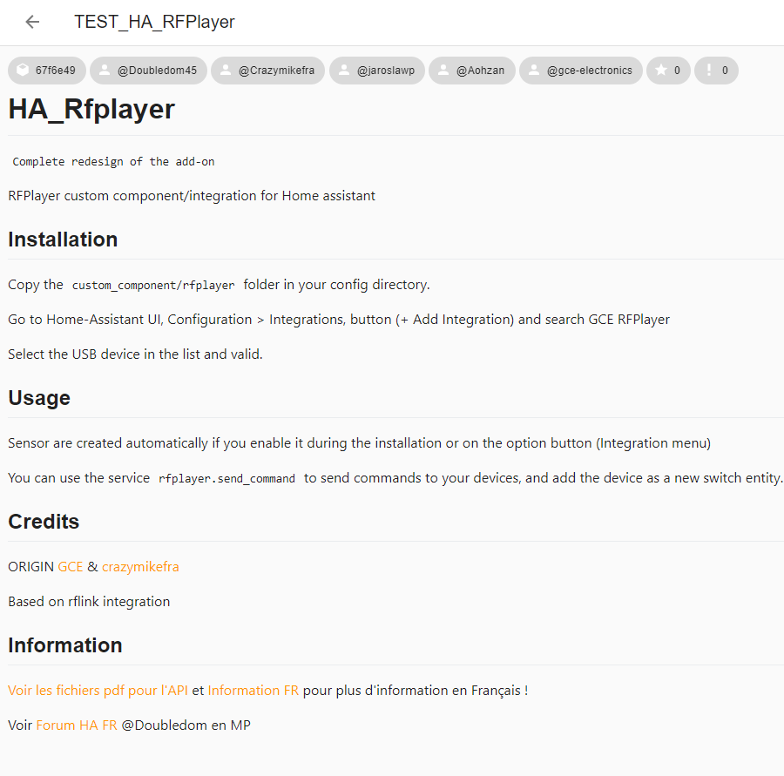Click the Installation heading

(63, 240)
